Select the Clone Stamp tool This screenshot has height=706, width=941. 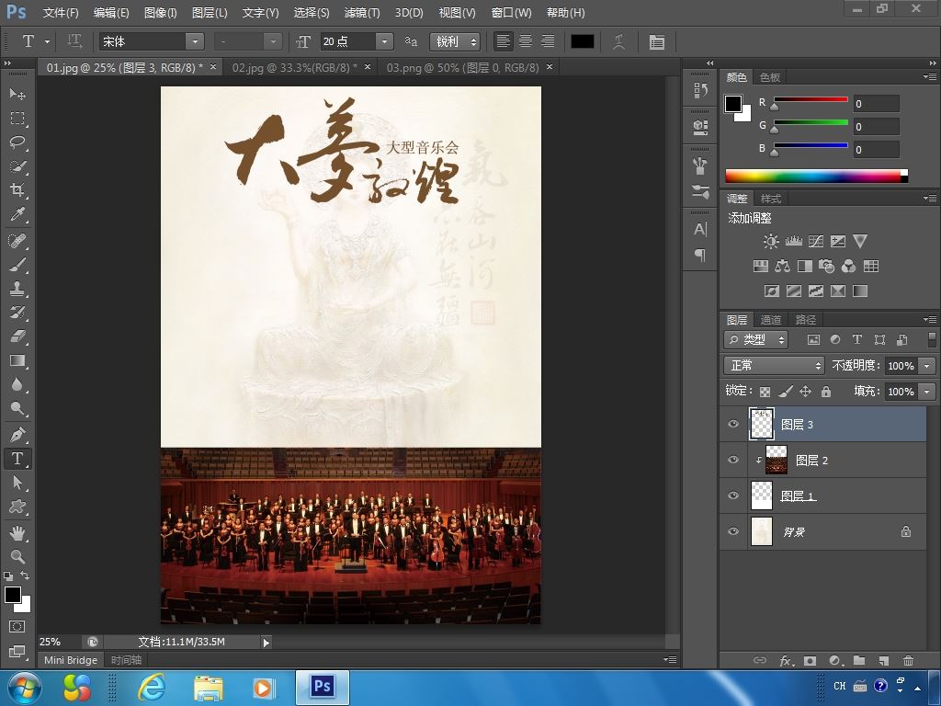tap(17, 289)
